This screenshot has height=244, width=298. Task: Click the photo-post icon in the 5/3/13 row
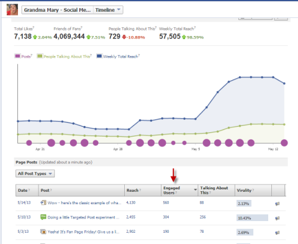point(43,232)
